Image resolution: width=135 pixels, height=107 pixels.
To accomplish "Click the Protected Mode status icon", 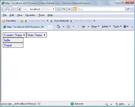I will (107, 104).
